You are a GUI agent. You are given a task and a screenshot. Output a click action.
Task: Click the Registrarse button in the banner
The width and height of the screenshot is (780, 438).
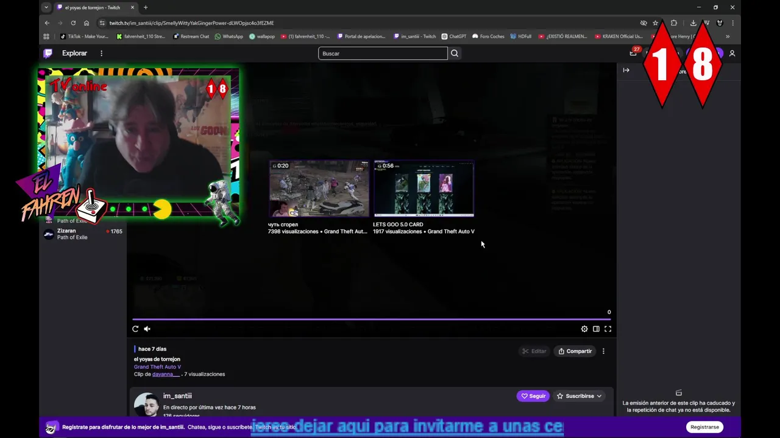coord(704,427)
